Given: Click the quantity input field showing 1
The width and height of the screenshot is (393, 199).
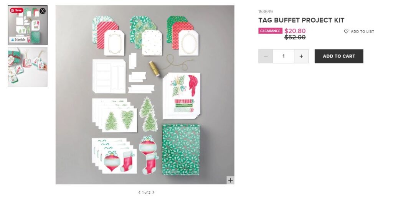Looking at the screenshot, I should [x=284, y=56].
